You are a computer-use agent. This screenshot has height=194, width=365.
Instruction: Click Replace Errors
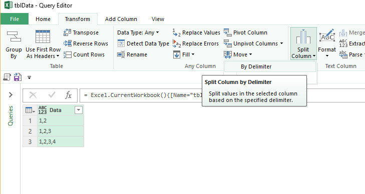coord(196,43)
